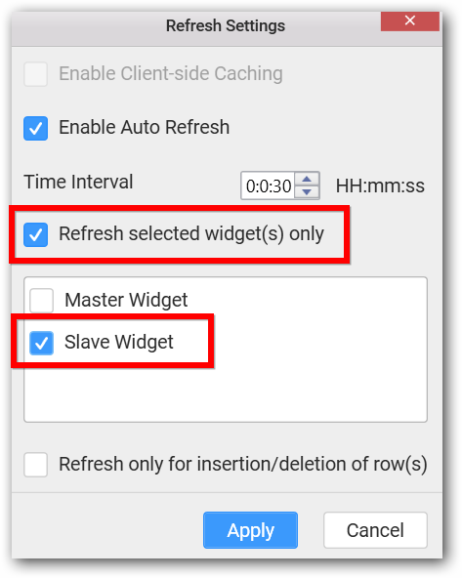Click inside the Time Interval input field

coord(268,186)
